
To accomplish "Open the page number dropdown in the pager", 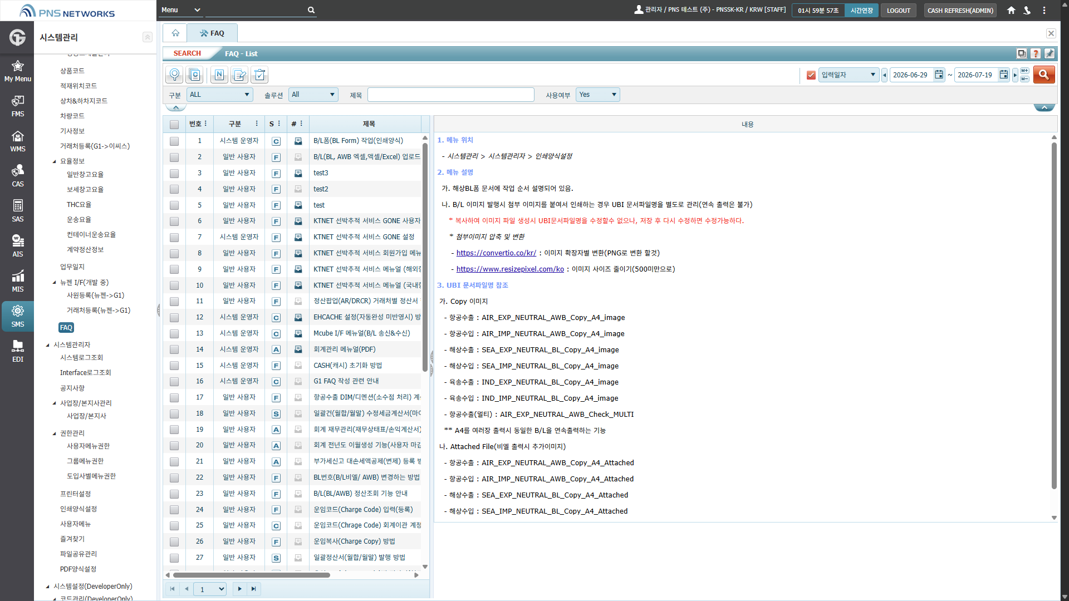I will coord(210,589).
